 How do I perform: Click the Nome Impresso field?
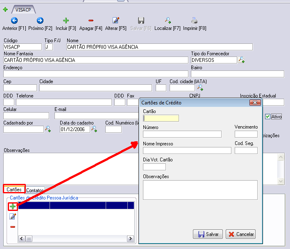[187, 150]
